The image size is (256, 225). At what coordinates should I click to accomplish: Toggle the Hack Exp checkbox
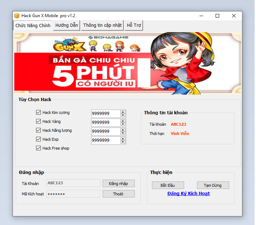39,139
